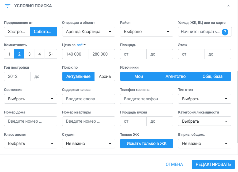Open the Состояние dropdown
This screenshot has height=172, width=238.
click(31, 99)
